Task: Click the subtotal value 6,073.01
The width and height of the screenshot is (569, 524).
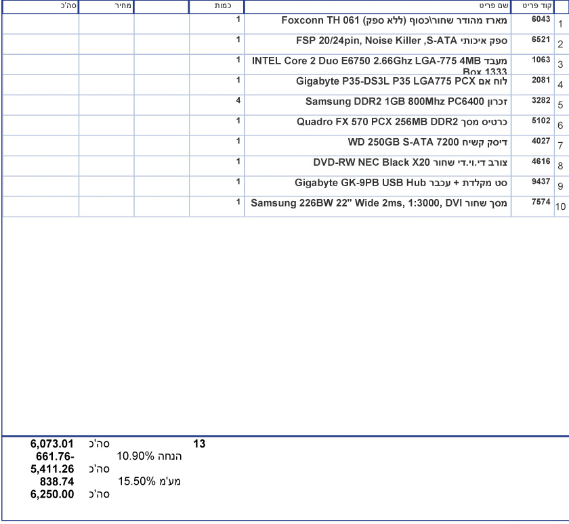Action: [x=52, y=444]
